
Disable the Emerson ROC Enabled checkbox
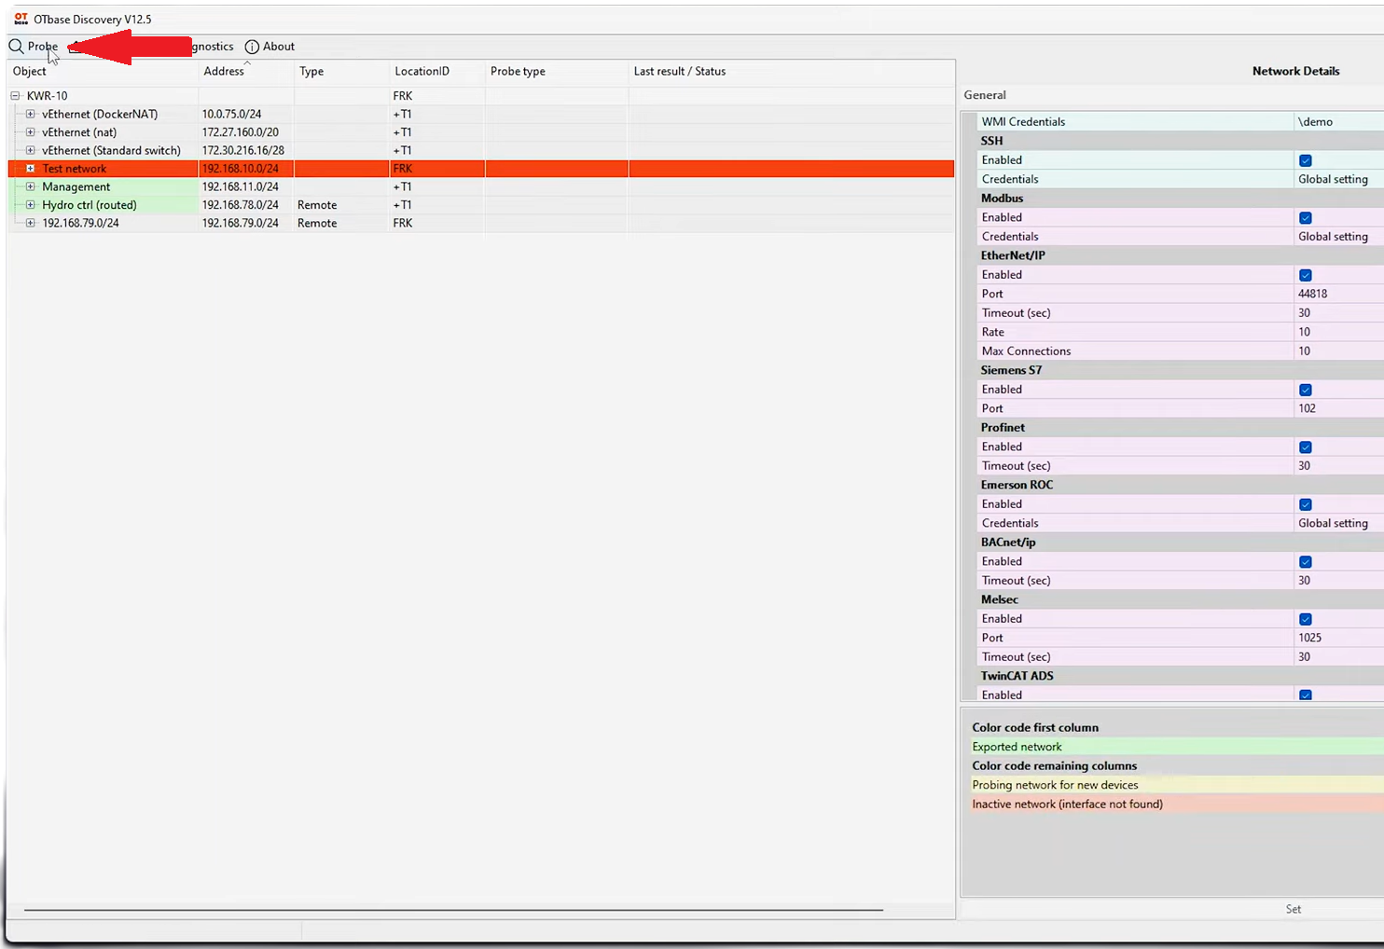(1306, 504)
